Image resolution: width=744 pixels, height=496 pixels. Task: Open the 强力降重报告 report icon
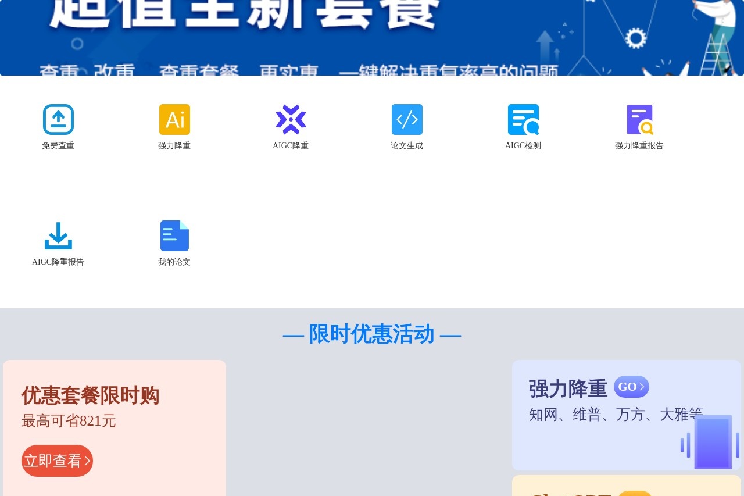[x=639, y=119]
